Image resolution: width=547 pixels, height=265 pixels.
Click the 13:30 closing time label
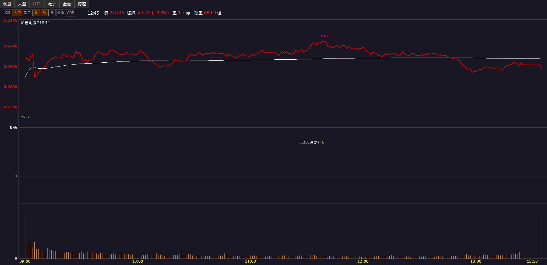tap(532, 261)
